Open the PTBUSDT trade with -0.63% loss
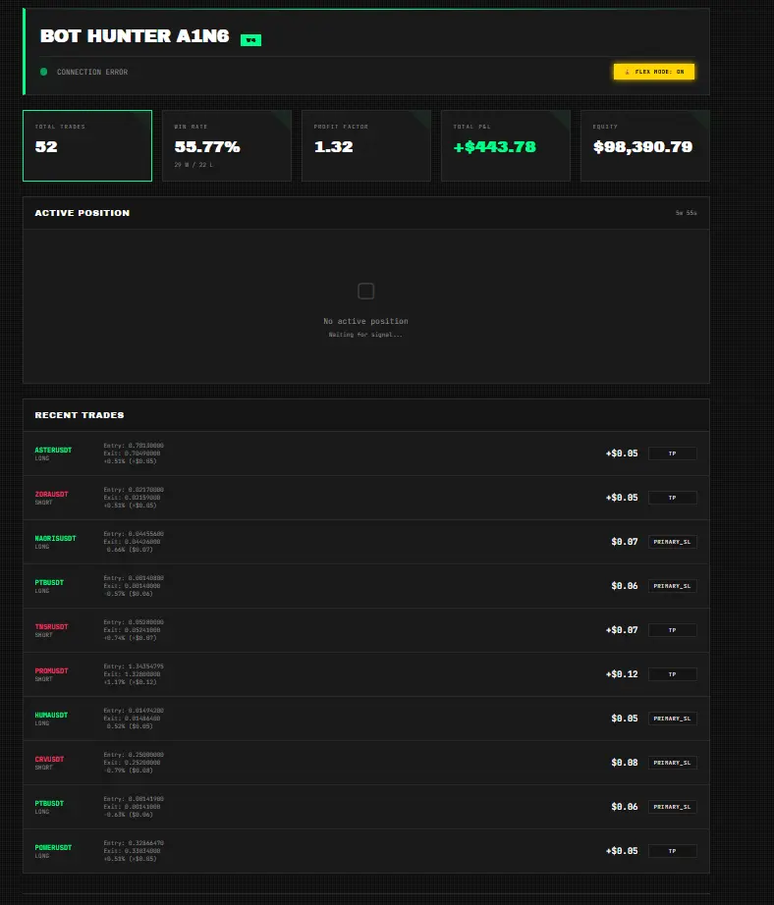 366,807
